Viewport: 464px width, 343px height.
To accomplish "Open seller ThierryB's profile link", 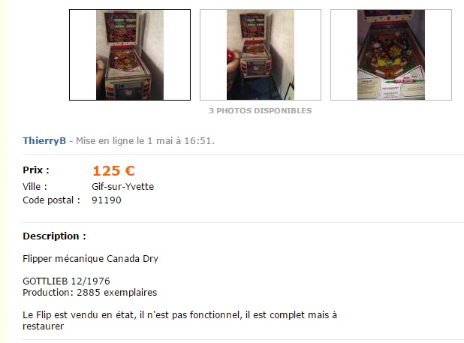I will coord(44,141).
